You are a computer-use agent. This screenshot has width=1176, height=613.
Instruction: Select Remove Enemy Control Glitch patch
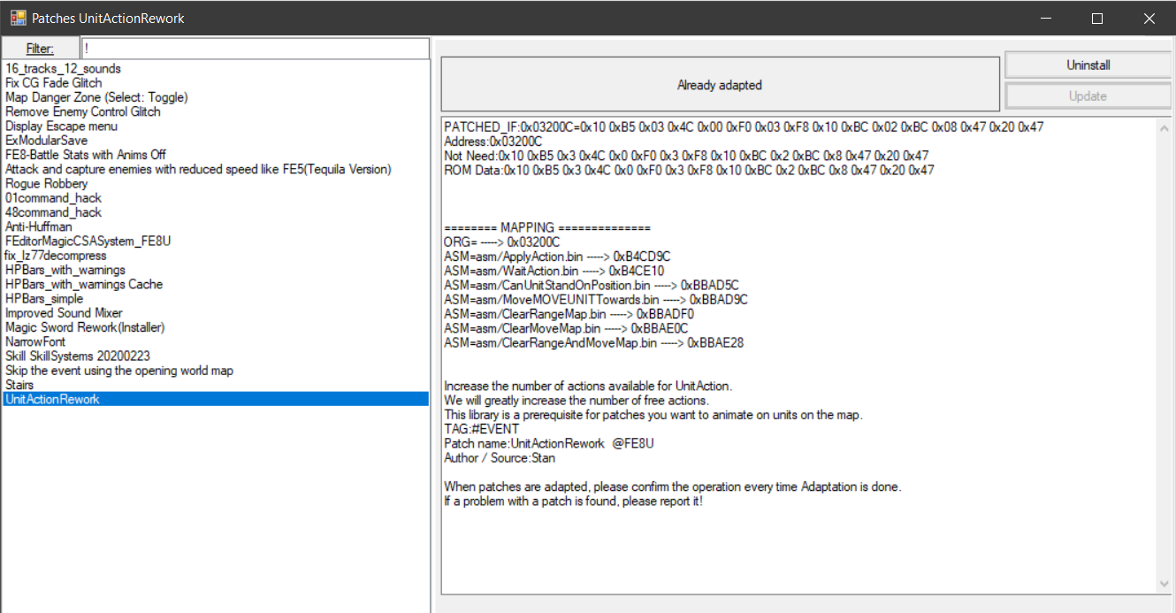pyautogui.click(x=83, y=111)
